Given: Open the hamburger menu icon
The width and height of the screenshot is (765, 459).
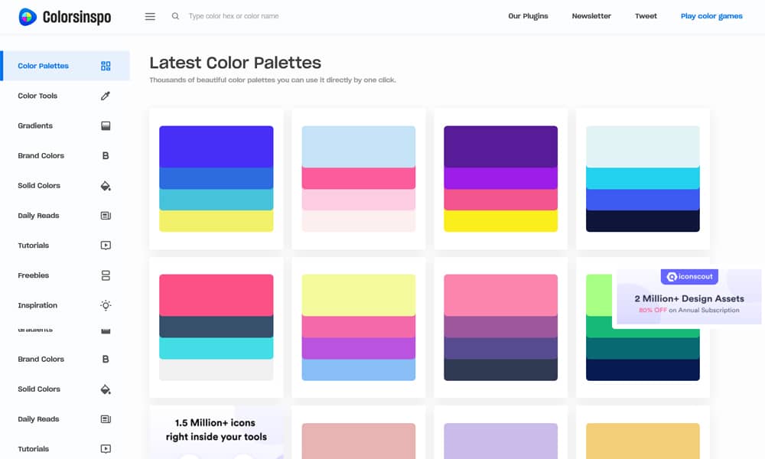Looking at the screenshot, I should tap(150, 17).
